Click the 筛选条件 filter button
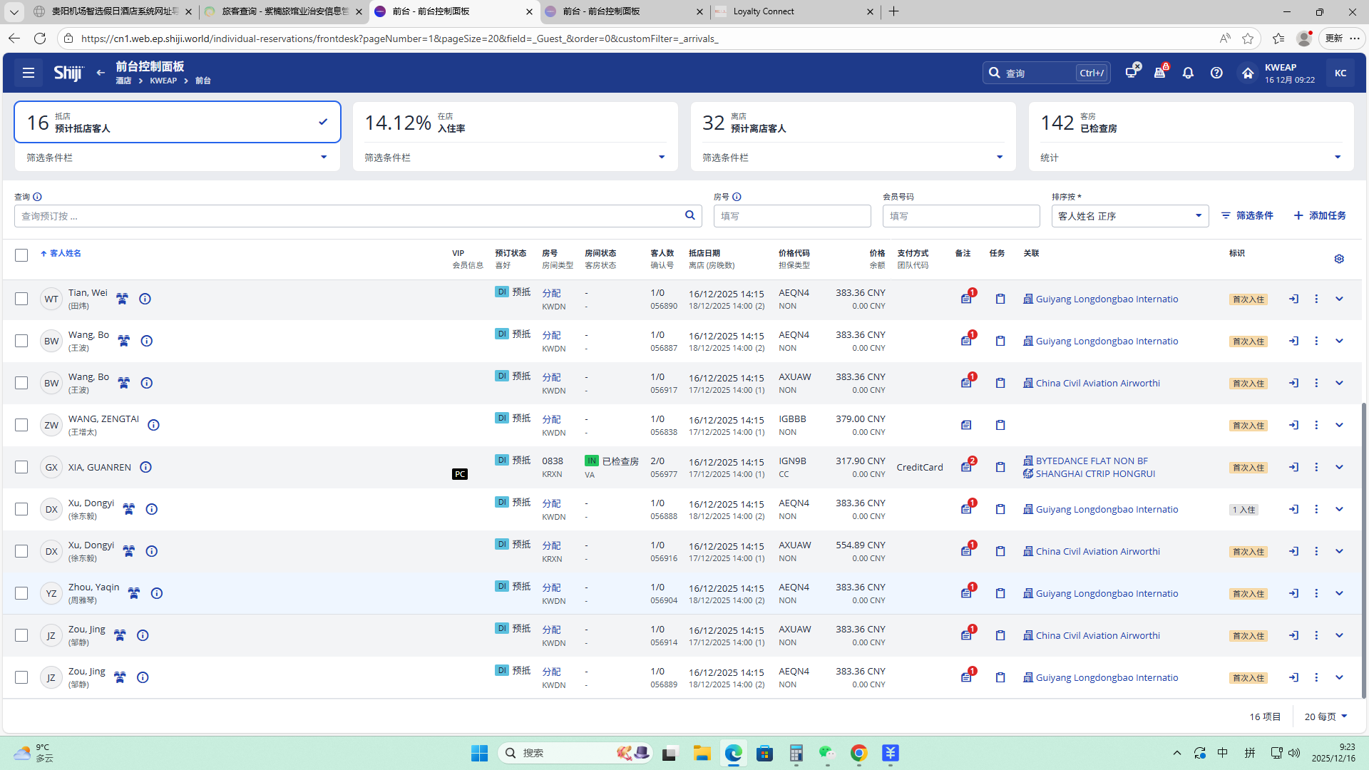The height and width of the screenshot is (770, 1369). tap(1247, 215)
